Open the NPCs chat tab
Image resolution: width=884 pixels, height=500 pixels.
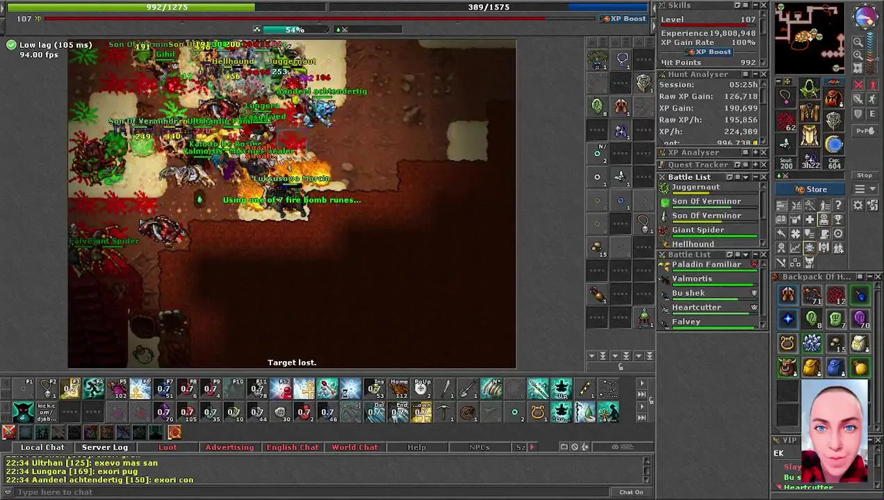[479, 447]
